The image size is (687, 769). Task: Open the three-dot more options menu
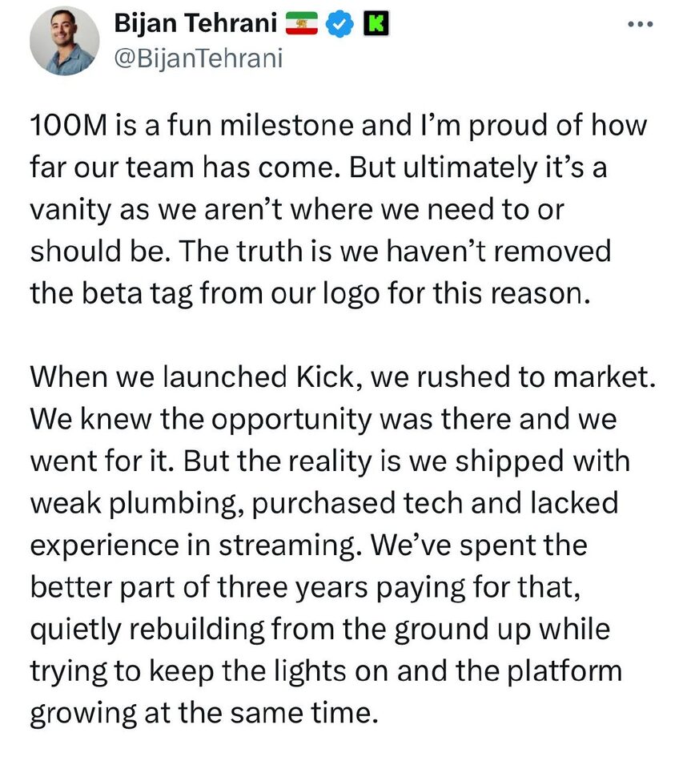coord(641,24)
